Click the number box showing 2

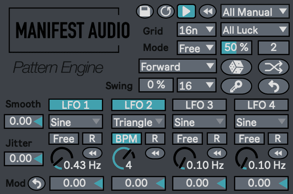(273, 47)
